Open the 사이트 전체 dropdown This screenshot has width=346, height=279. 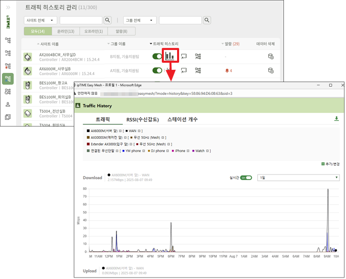pyautogui.click(x=40, y=20)
